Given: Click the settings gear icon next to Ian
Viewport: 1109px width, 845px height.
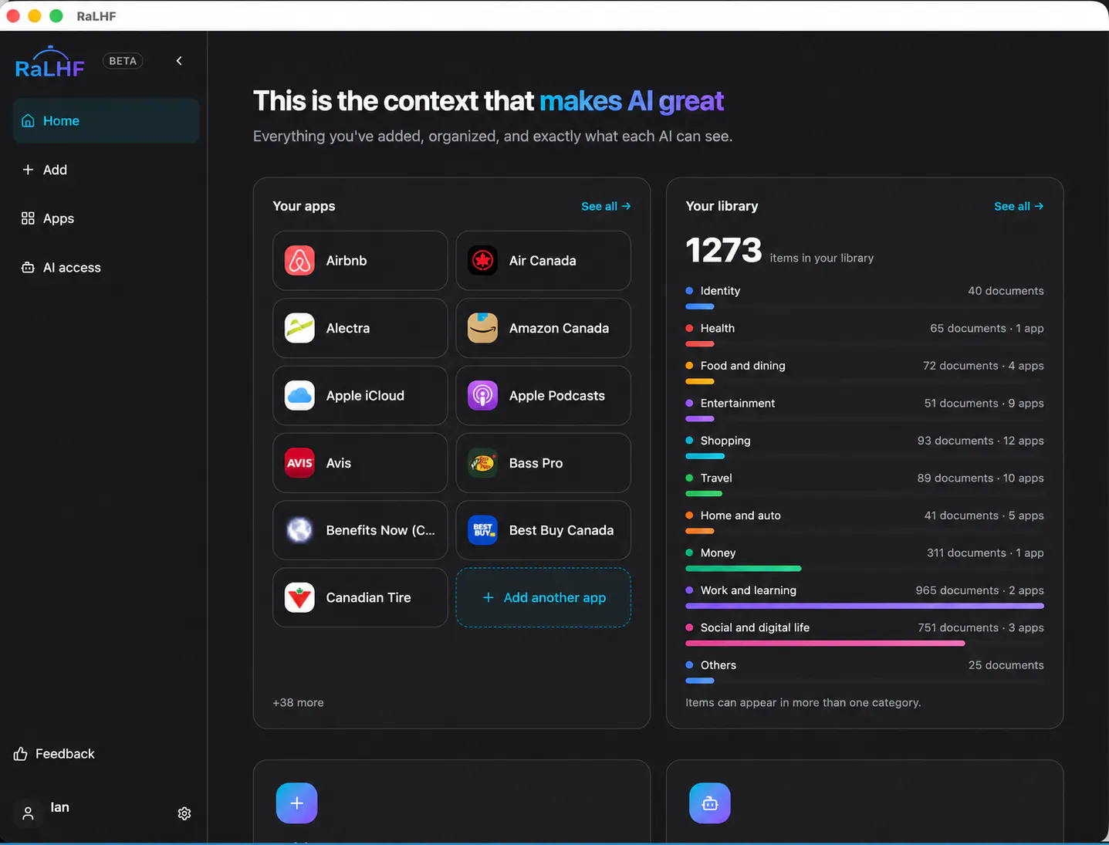Looking at the screenshot, I should [x=184, y=813].
